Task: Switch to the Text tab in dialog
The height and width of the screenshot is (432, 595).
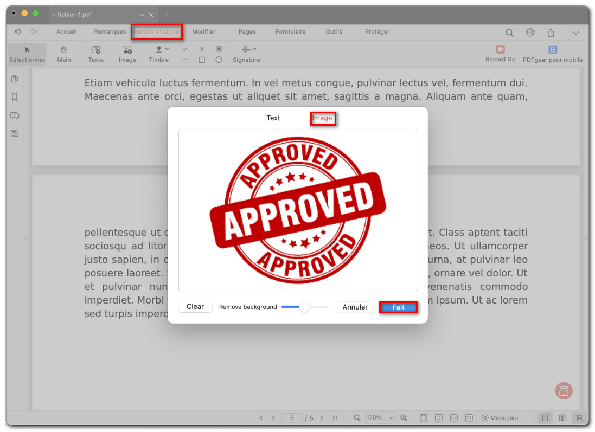Action: click(x=273, y=118)
